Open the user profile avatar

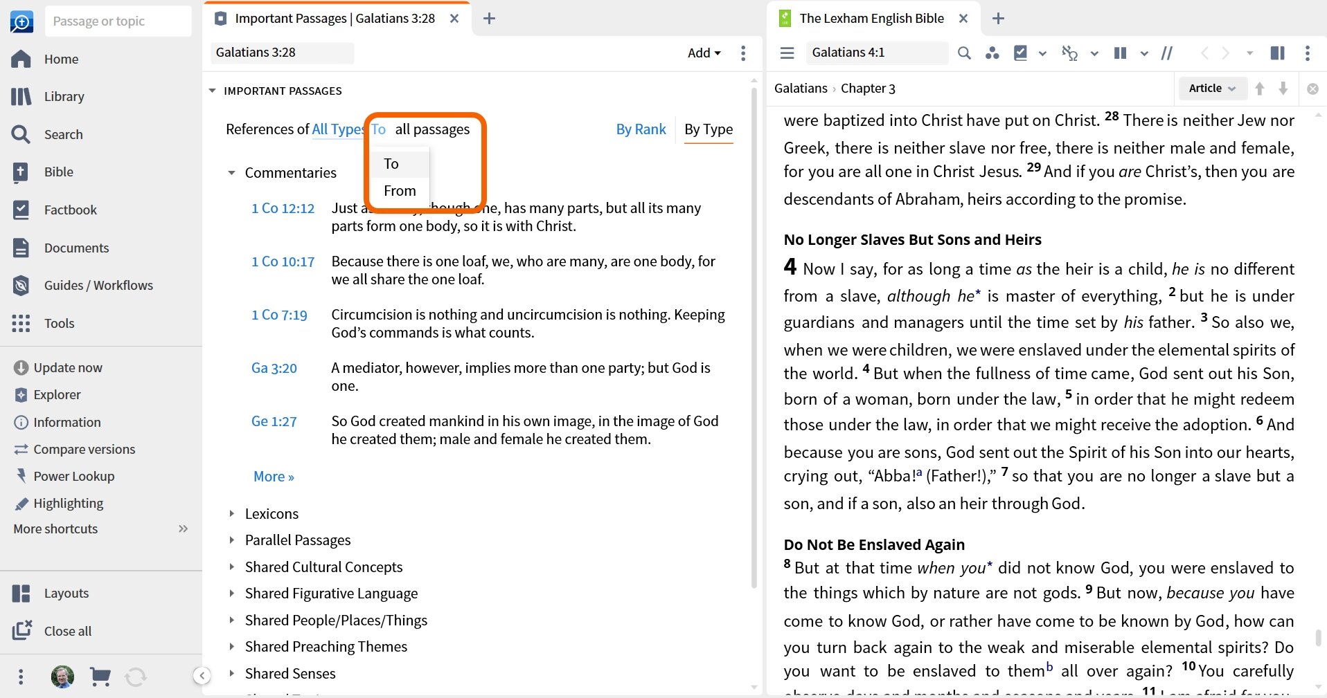coord(62,677)
